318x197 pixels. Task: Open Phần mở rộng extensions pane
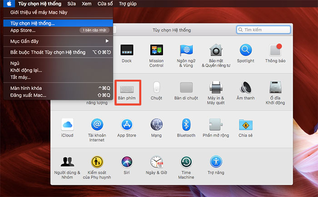(x=216, y=128)
